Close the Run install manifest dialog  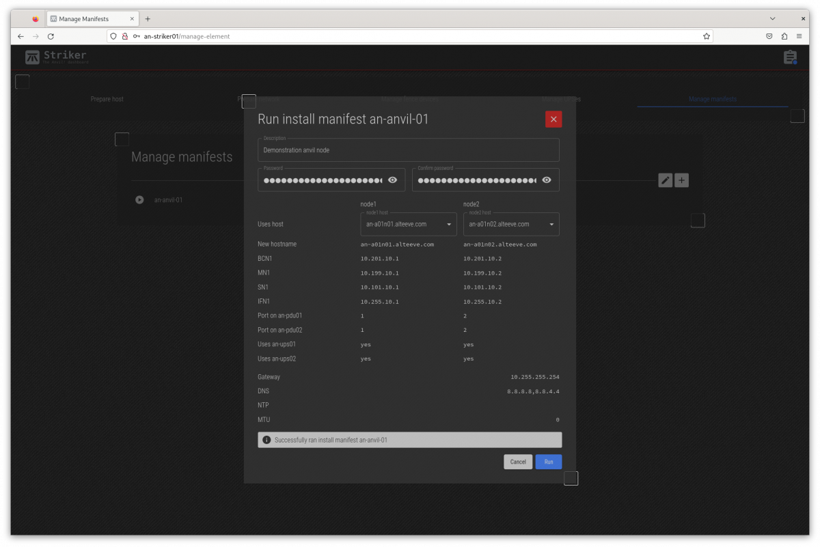point(553,120)
